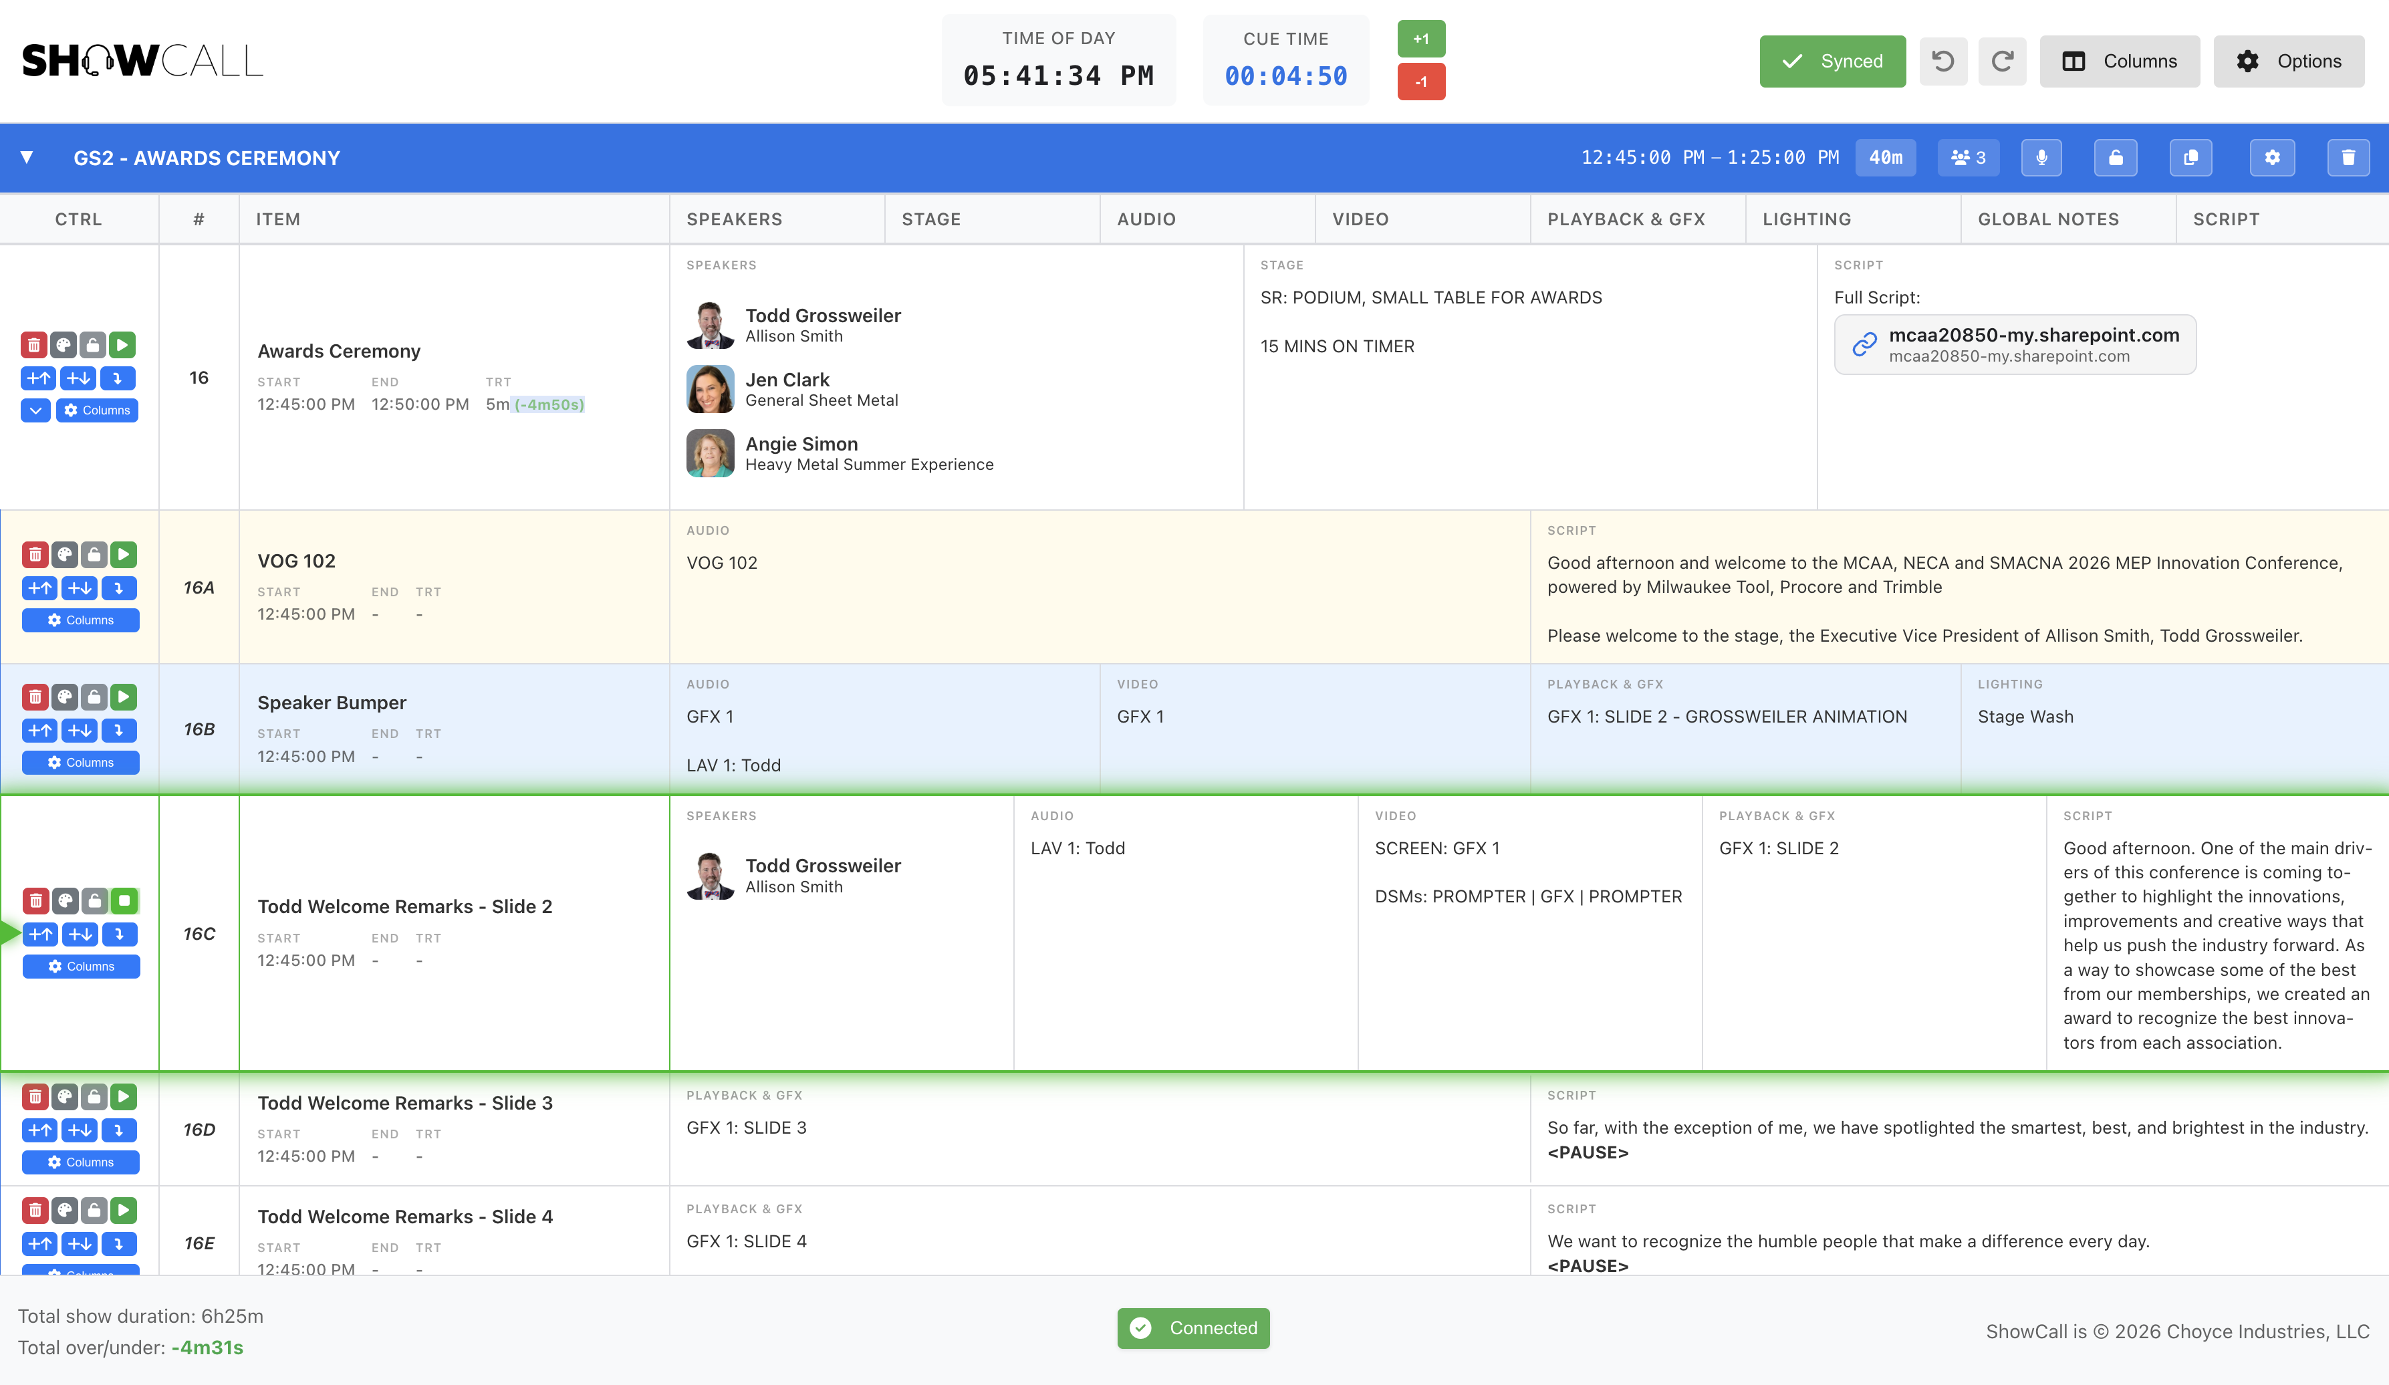Screen dimensions: 2389x1385
Task: Toggle lock on Todd Welcome Remarks Slide 3
Action: tap(94, 1097)
